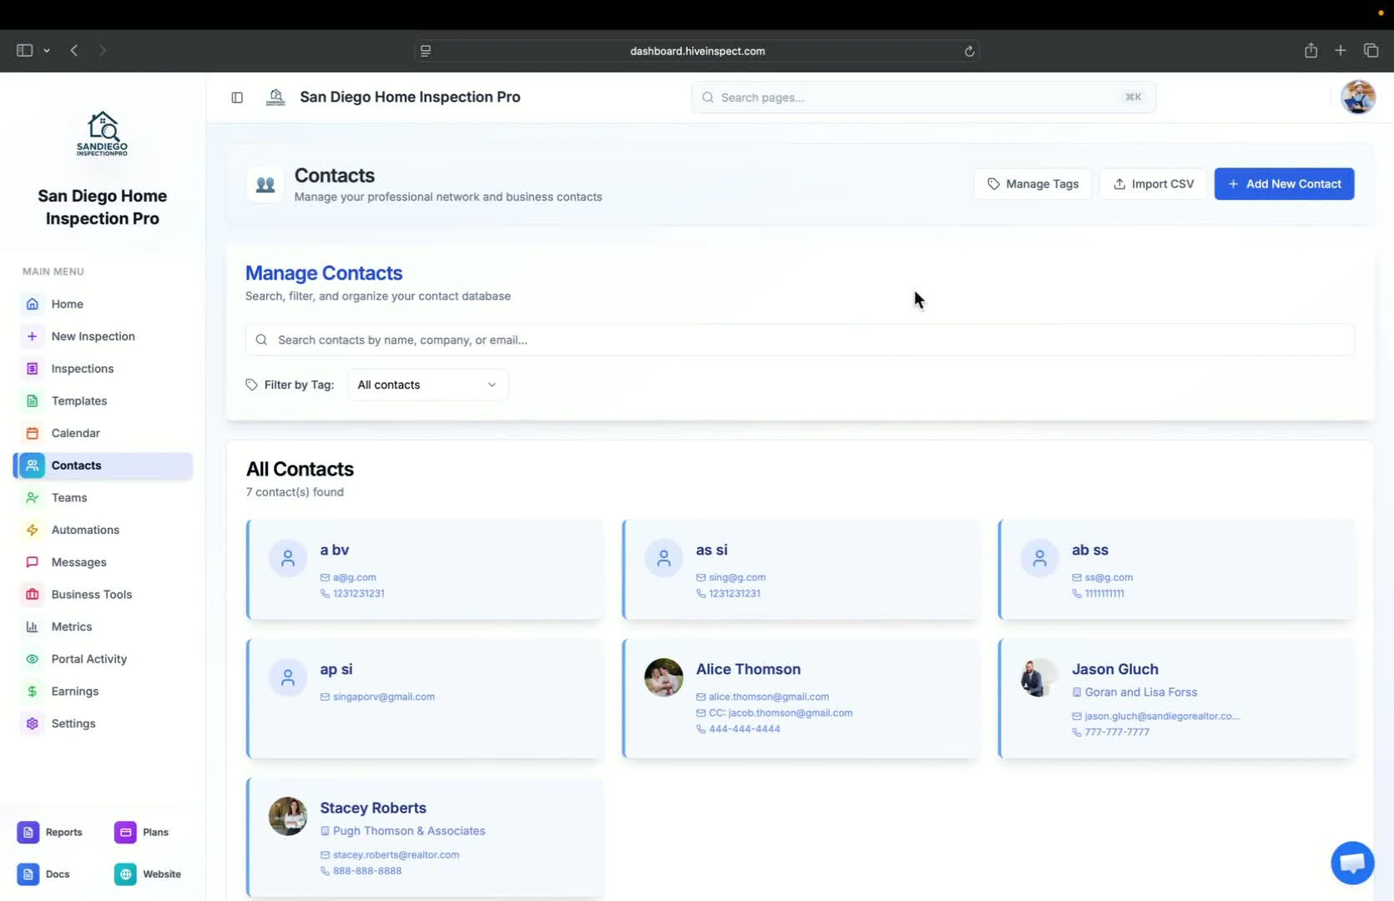Screen dimensions: 1394x901
Task: Click the contact search input field
Action: point(800,340)
